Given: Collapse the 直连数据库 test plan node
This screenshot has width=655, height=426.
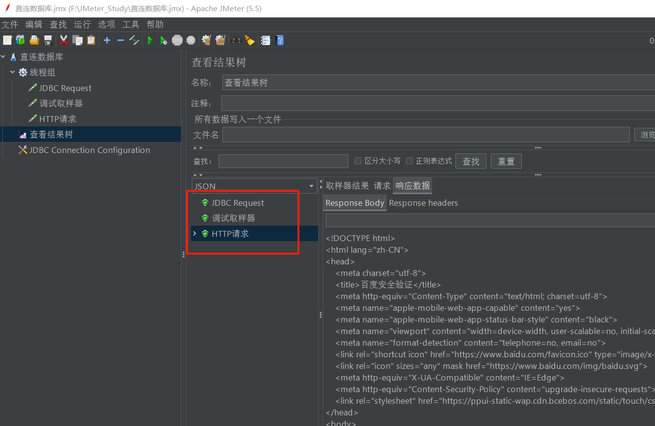Looking at the screenshot, I should point(3,57).
